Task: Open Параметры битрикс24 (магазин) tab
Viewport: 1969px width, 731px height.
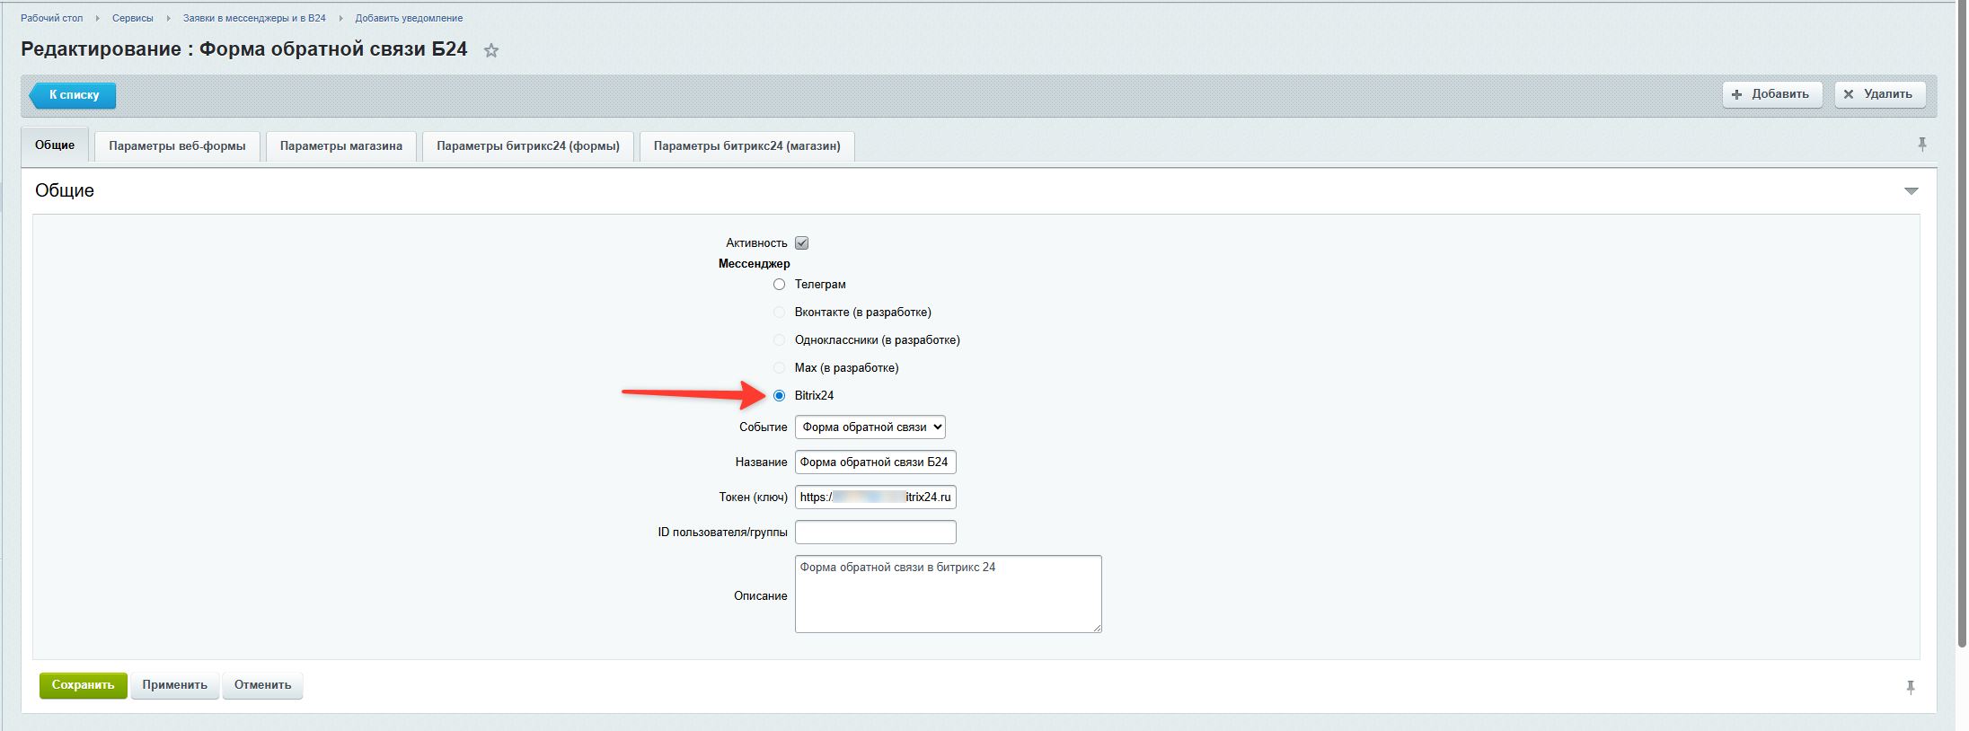Action: click(x=746, y=146)
